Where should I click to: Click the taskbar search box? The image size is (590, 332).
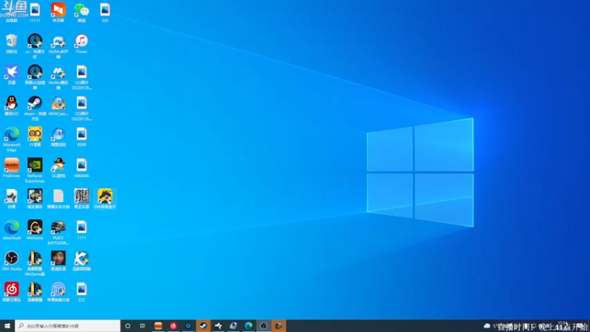pos(68,325)
